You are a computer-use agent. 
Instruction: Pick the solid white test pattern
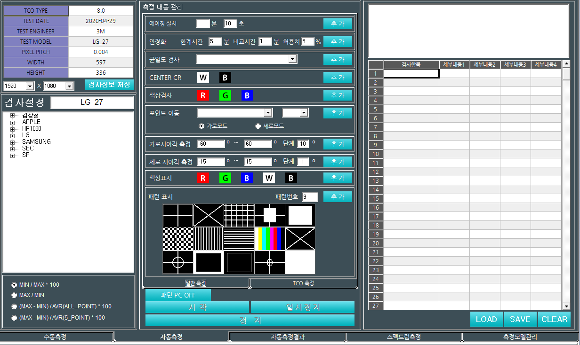[x=300, y=262]
